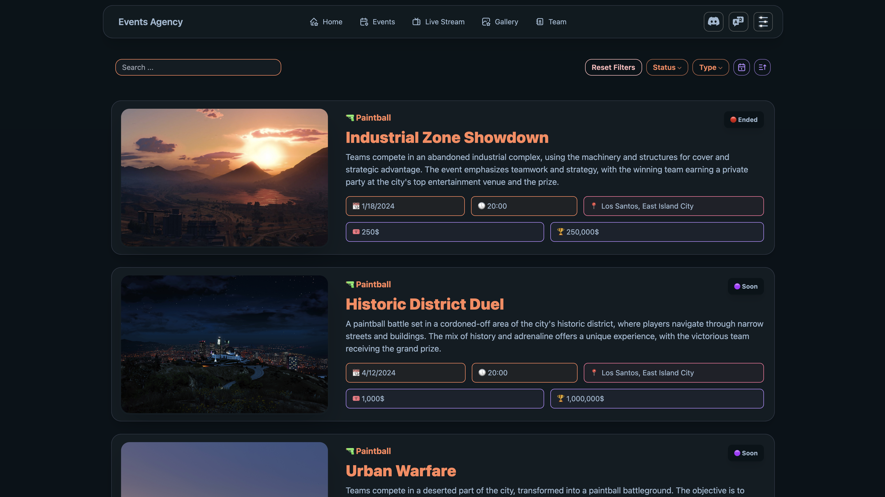Click the calendar filter icon button
The height and width of the screenshot is (497, 885).
pyautogui.click(x=741, y=67)
